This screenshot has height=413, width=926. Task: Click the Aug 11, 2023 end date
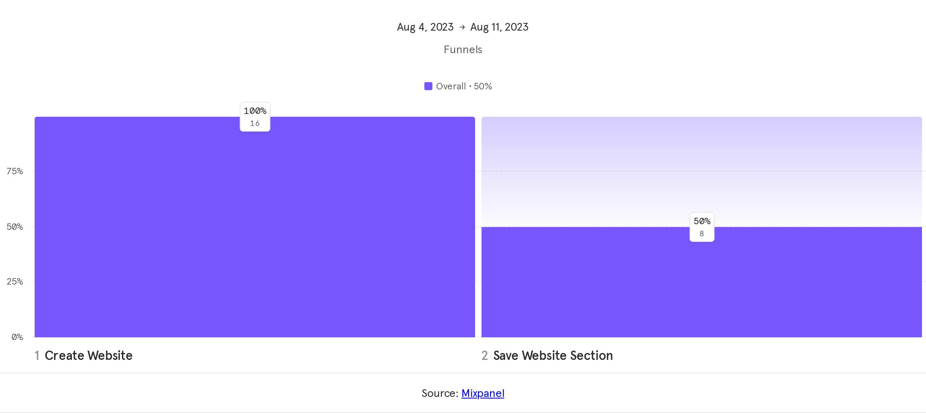pos(499,27)
